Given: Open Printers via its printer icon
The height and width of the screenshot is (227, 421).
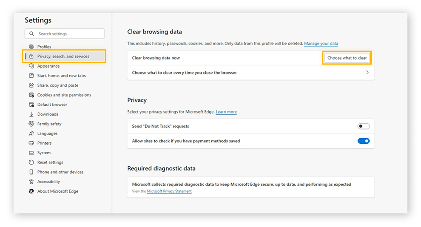Looking at the screenshot, I should tap(31, 143).
